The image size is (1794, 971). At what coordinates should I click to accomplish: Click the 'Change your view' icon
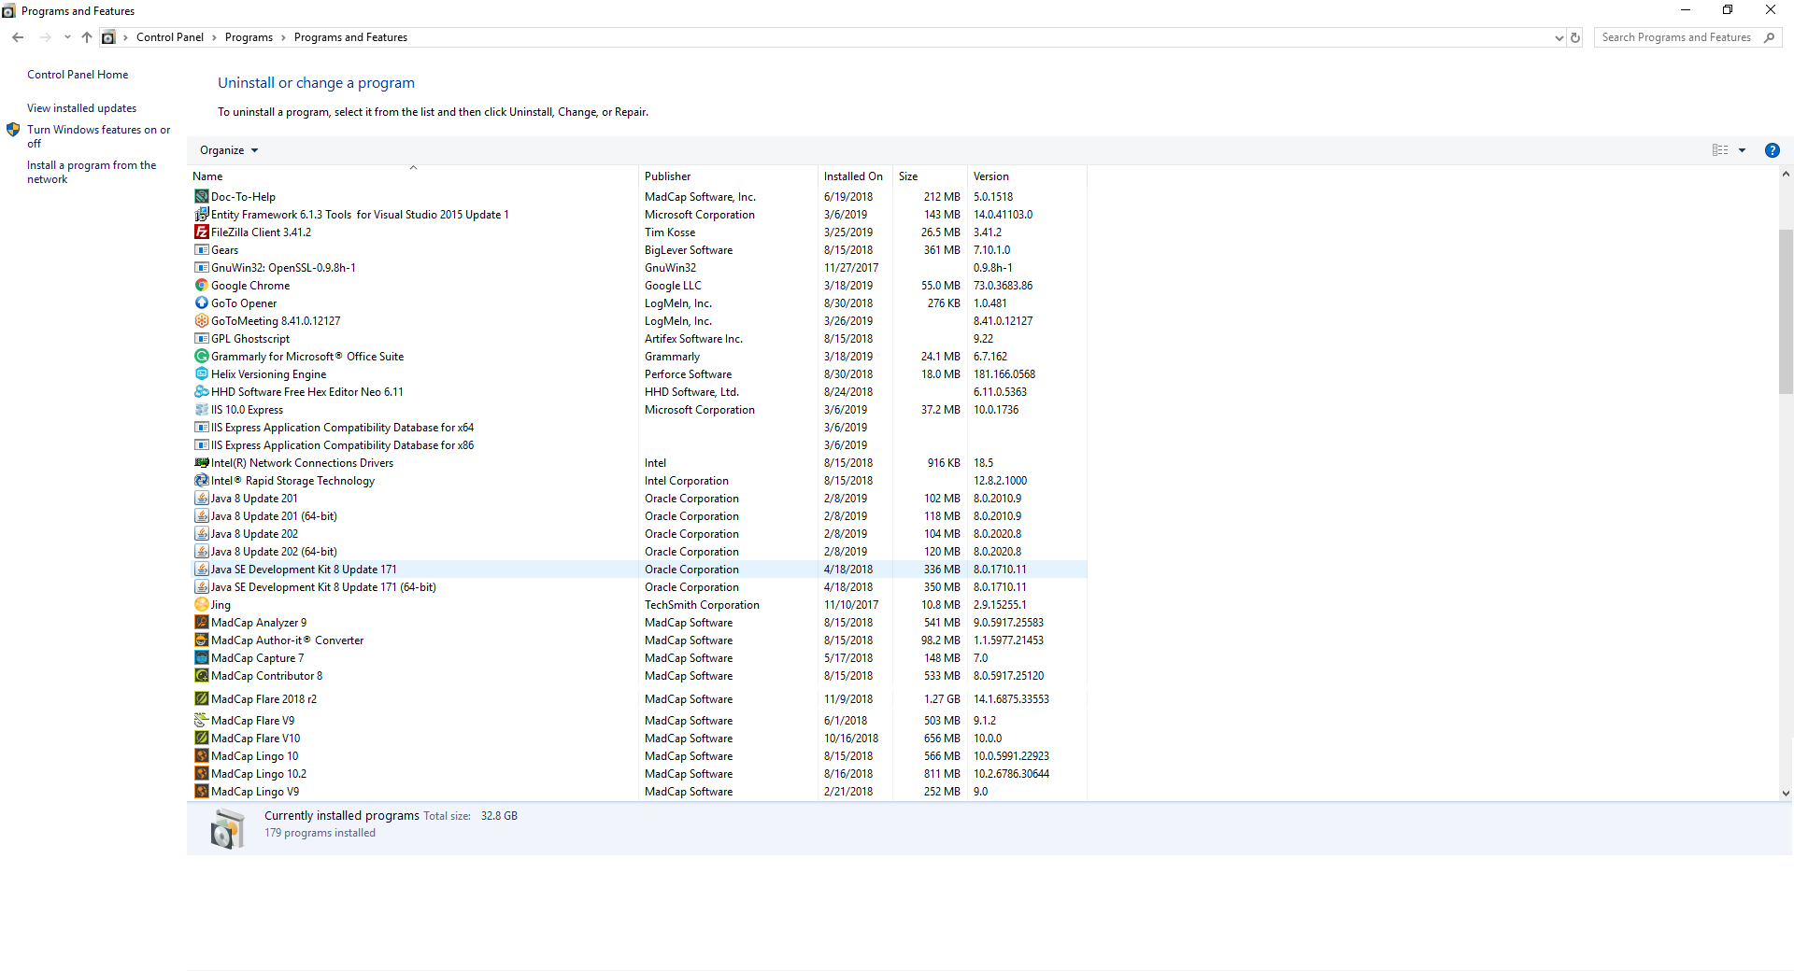1719,150
